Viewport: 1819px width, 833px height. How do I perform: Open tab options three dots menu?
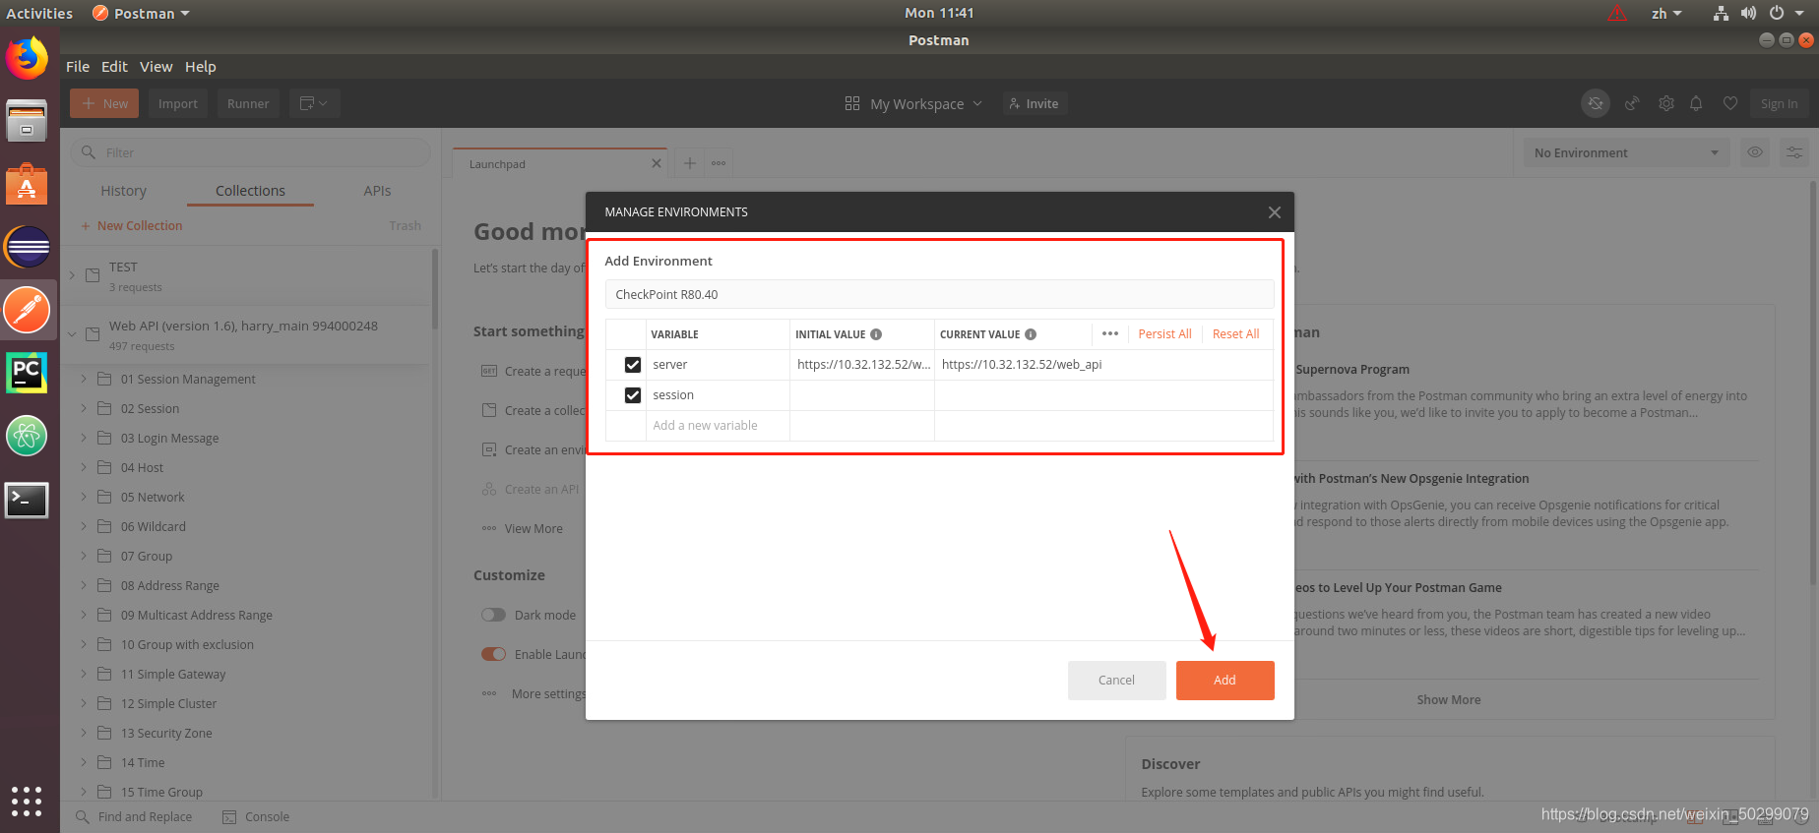(720, 163)
